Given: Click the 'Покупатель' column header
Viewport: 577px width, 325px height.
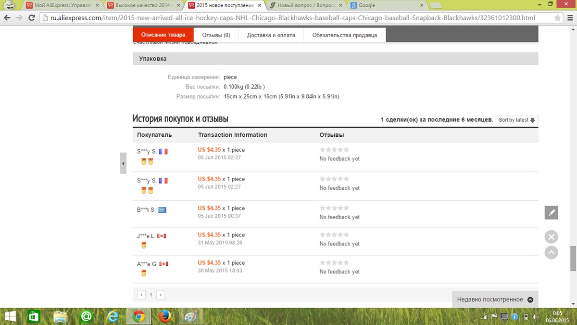Looking at the screenshot, I should (x=154, y=135).
